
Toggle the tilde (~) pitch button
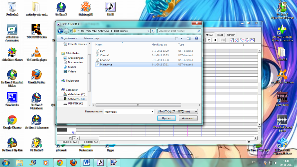click(74, 138)
